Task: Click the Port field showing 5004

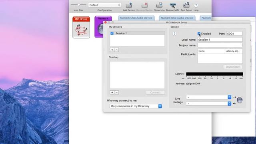Action: (x=234, y=34)
